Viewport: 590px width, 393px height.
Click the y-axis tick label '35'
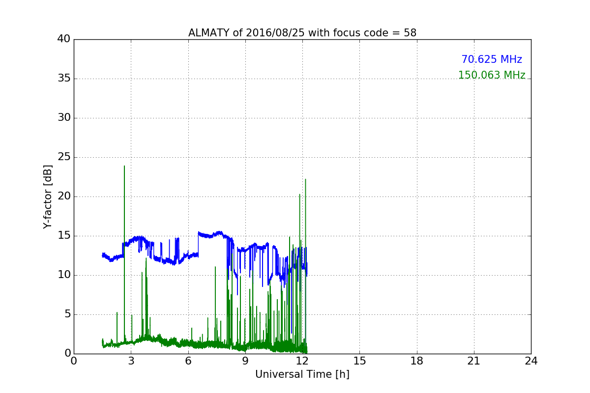64,79
